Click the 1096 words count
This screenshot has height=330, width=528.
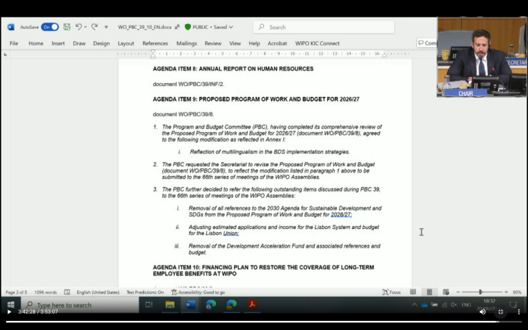pyautogui.click(x=46, y=292)
